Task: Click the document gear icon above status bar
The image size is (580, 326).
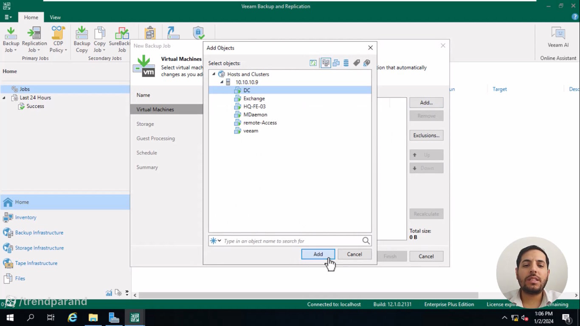Action: click(118, 292)
